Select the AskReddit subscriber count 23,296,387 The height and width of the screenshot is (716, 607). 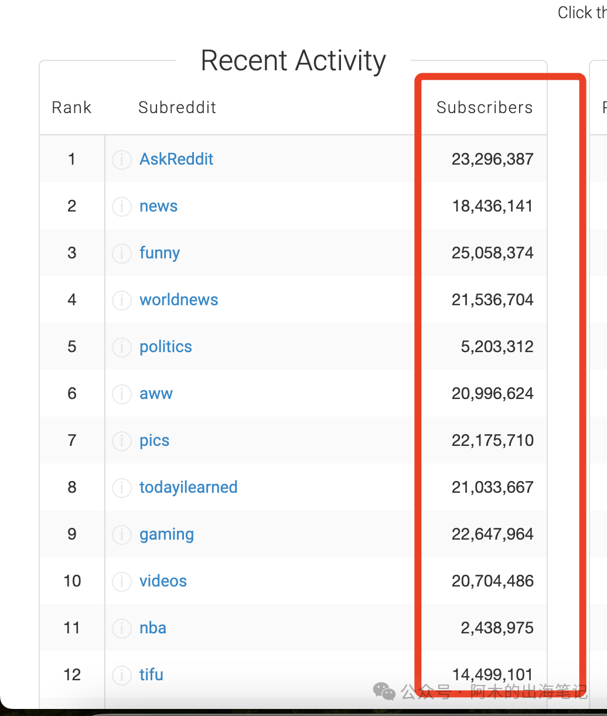click(x=492, y=159)
